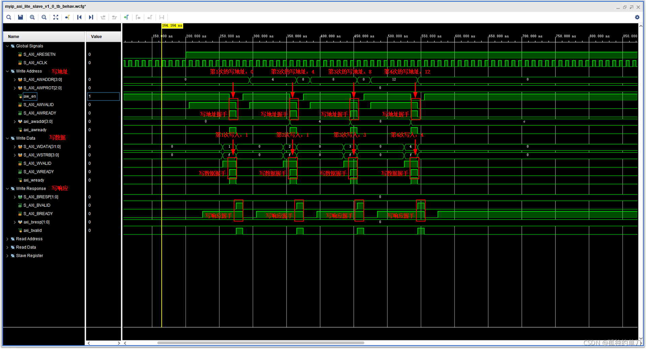The width and height of the screenshot is (646, 349).
Task: Collapse the Write Response group
Action: click(7, 188)
